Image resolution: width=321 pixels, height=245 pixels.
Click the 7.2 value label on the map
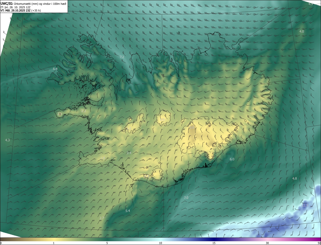pyautogui.click(x=122, y=57)
